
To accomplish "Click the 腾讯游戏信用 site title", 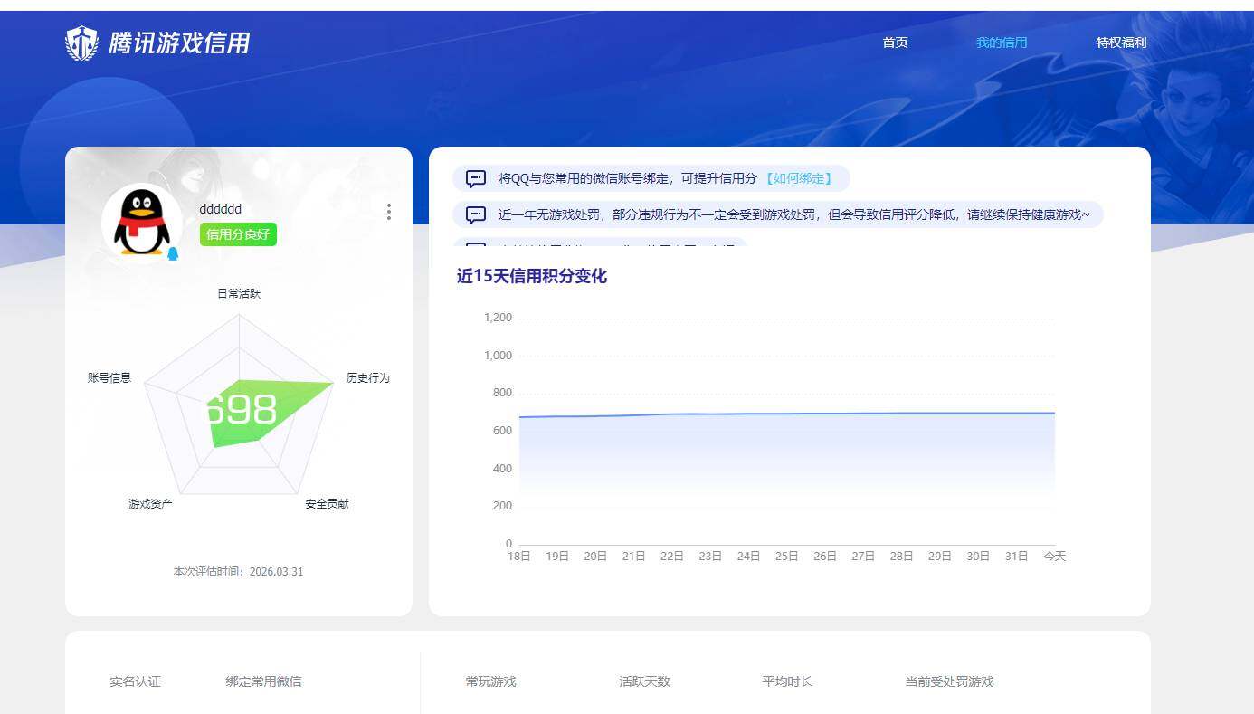I will [x=179, y=43].
